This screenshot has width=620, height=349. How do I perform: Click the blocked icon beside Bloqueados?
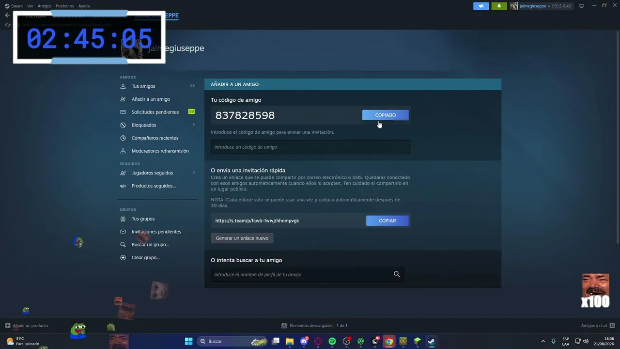pos(123,125)
